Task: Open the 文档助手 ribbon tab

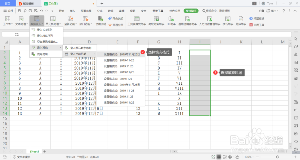Action: (191, 11)
